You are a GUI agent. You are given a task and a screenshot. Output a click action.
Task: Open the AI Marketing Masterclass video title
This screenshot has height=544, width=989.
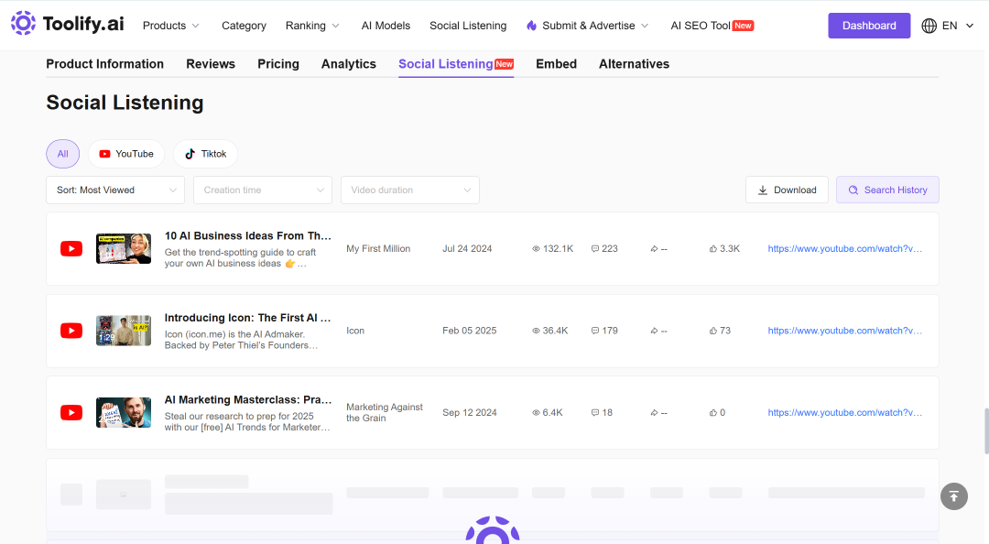tap(248, 400)
